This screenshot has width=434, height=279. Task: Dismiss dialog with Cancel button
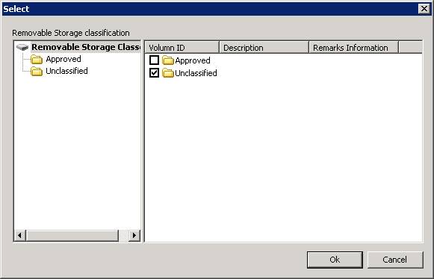(395, 260)
